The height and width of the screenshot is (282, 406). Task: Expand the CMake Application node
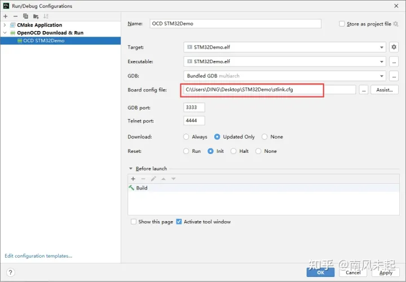[x=5, y=25]
